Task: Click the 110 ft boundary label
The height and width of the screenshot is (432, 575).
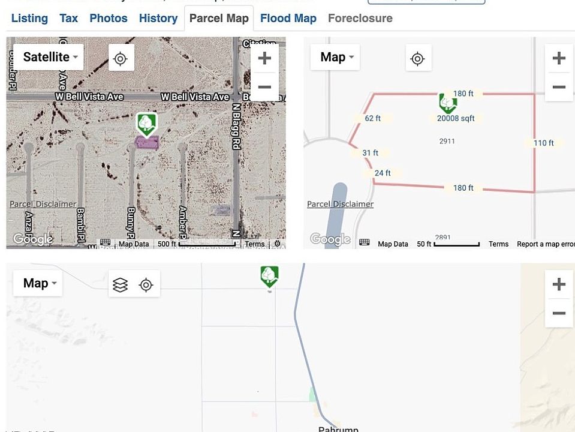Action: pyautogui.click(x=543, y=143)
